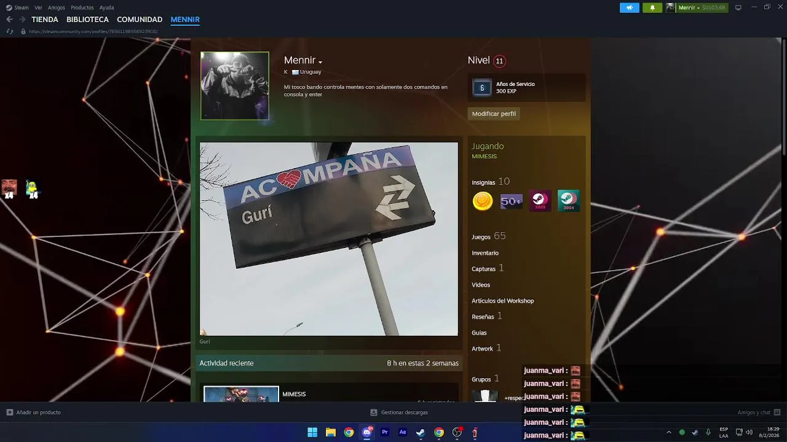787x442 pixels.
Task: Switch to the BIBLIOTECA tab
Action: [x=87, y=20]
